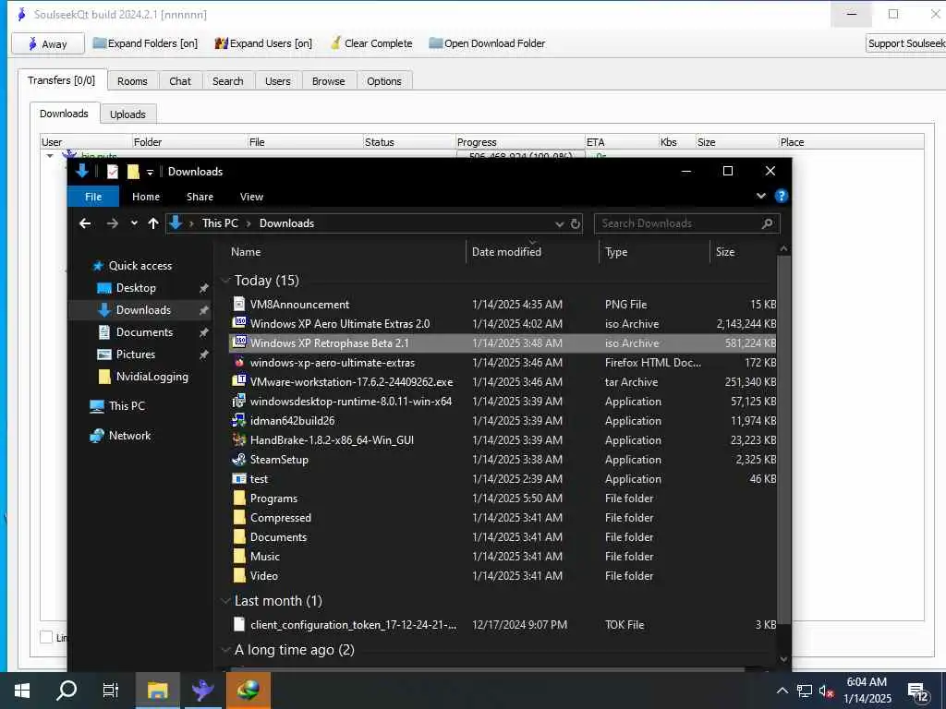Click the Soulseek bird icon in the taskbar
This screenshot has height=709, width=946.
tap(202, 691)
